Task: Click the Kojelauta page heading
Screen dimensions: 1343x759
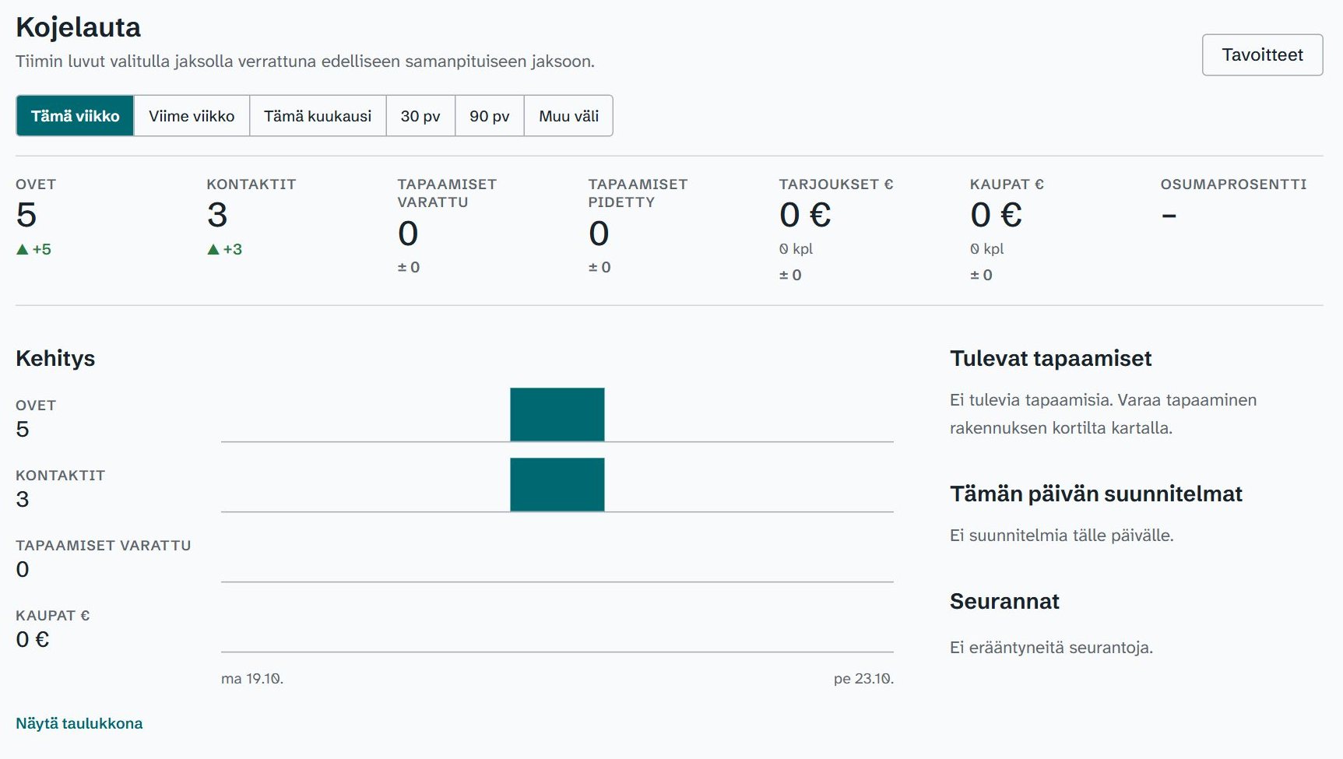Action: click(78, 27)
